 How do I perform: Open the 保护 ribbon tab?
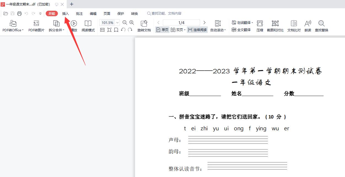pos(120,13)
